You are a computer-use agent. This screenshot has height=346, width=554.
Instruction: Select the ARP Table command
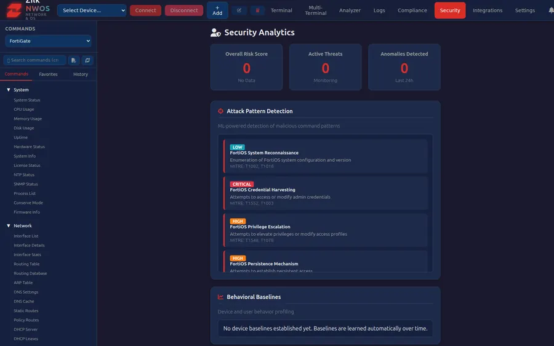(x=23, y=283)
